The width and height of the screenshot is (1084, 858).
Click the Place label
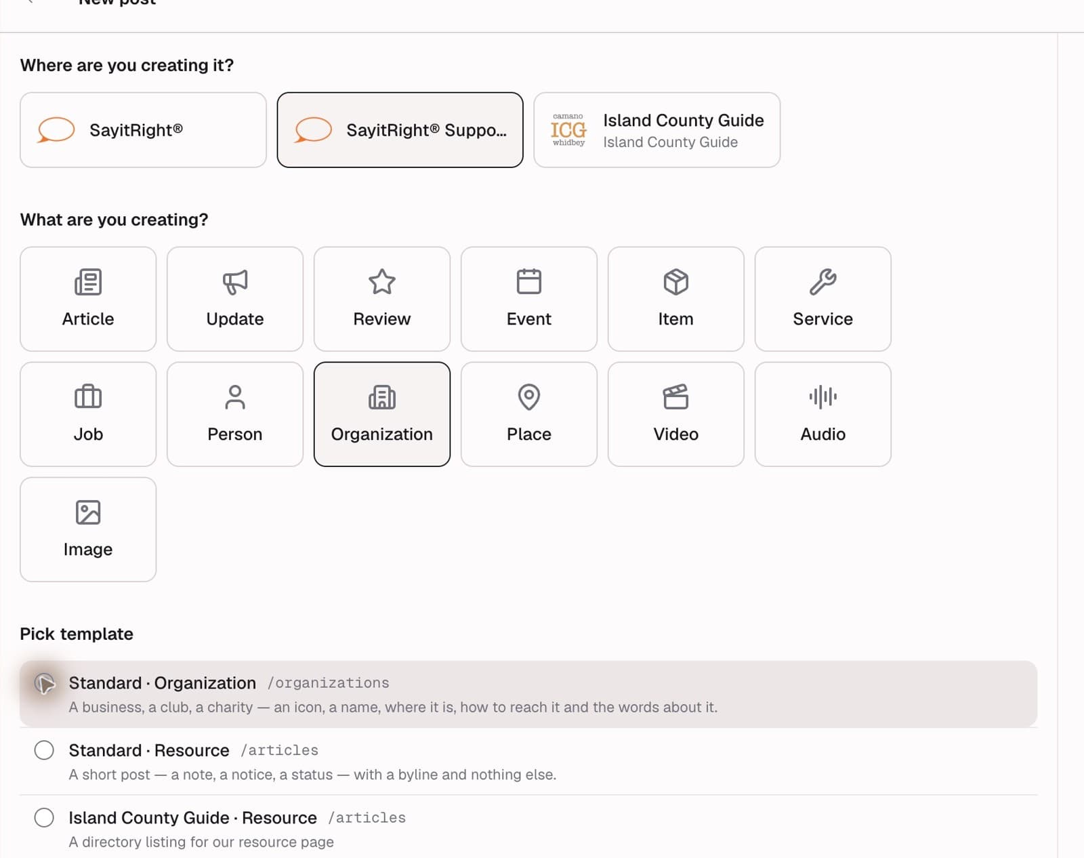(x=529, y=434)
